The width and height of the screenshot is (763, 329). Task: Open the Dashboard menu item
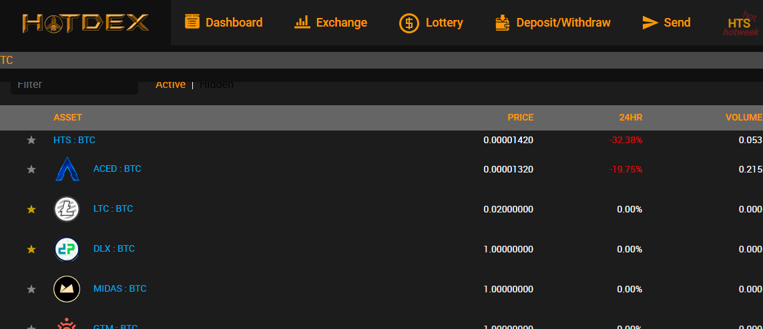tap(224, 23)
